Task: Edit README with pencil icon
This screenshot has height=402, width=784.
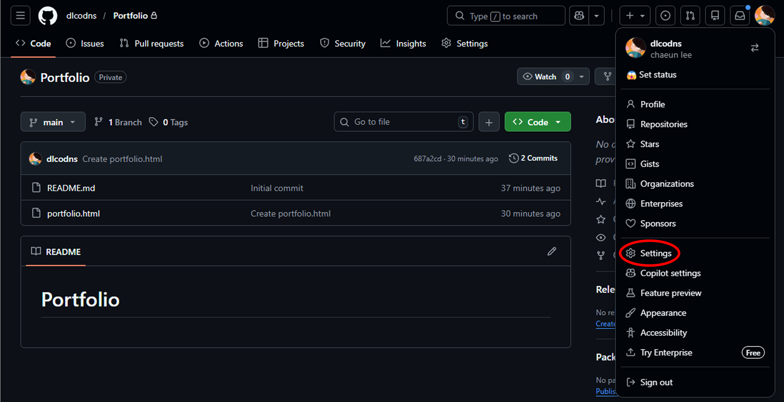Action: 552,251
